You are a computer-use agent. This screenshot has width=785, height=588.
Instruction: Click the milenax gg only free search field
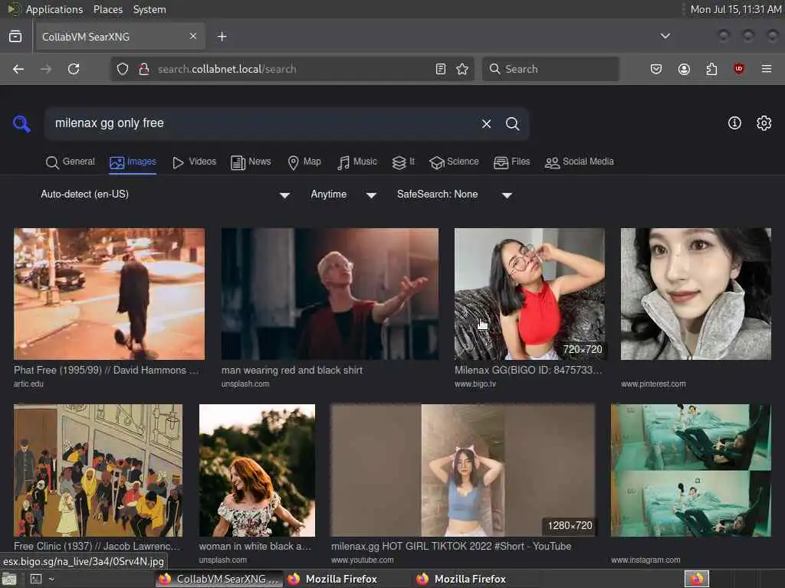coord(261,123)
